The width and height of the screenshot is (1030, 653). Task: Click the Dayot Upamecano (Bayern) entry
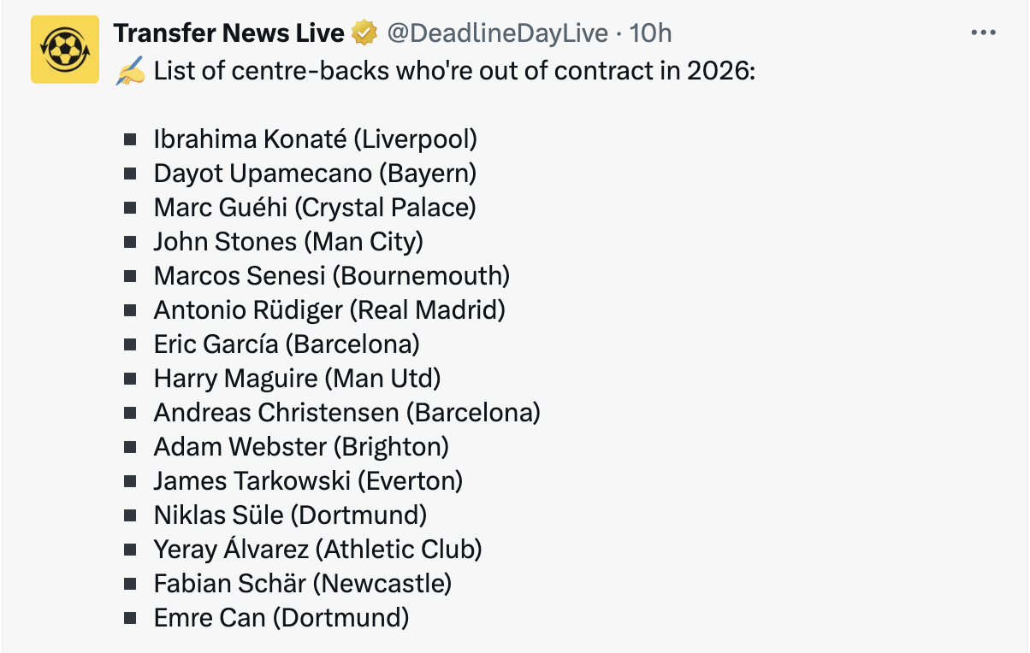point(315,174)
